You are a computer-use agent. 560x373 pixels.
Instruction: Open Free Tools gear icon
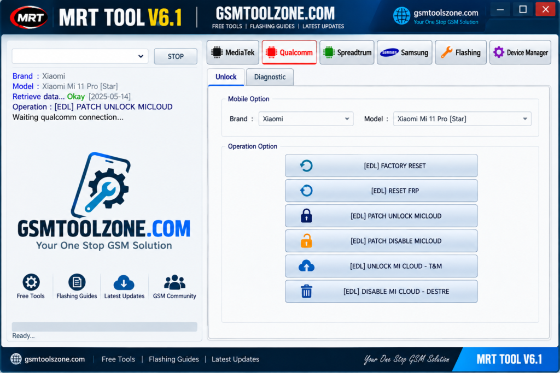pos(31,282)
